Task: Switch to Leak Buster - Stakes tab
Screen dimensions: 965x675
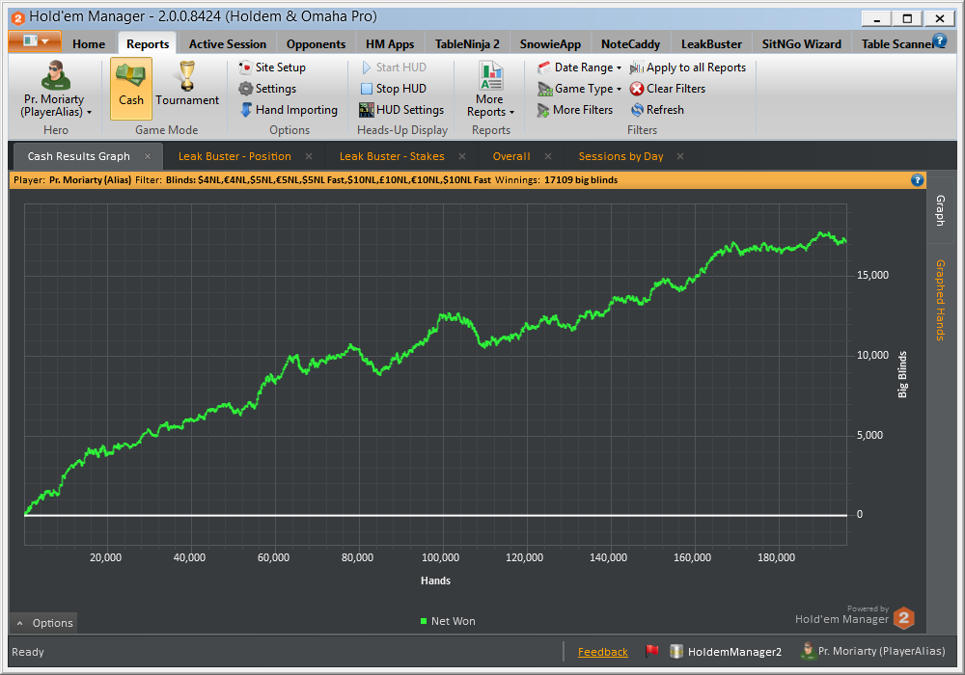Action: [392, 156]
